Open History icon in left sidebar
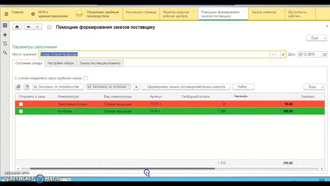Viewport: 330px width, 186px height. coord(5,43)
